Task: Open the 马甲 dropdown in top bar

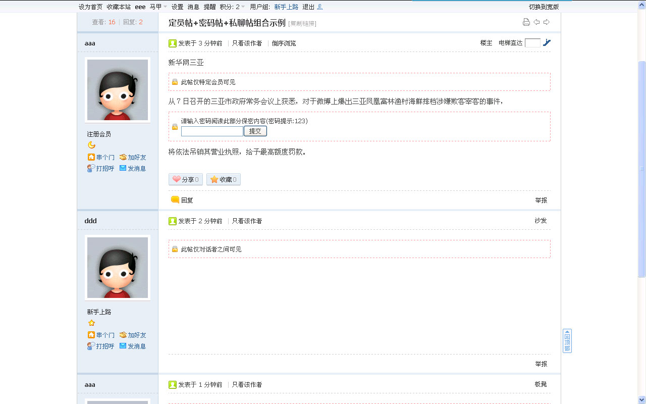Action: [x=158, y=7]
